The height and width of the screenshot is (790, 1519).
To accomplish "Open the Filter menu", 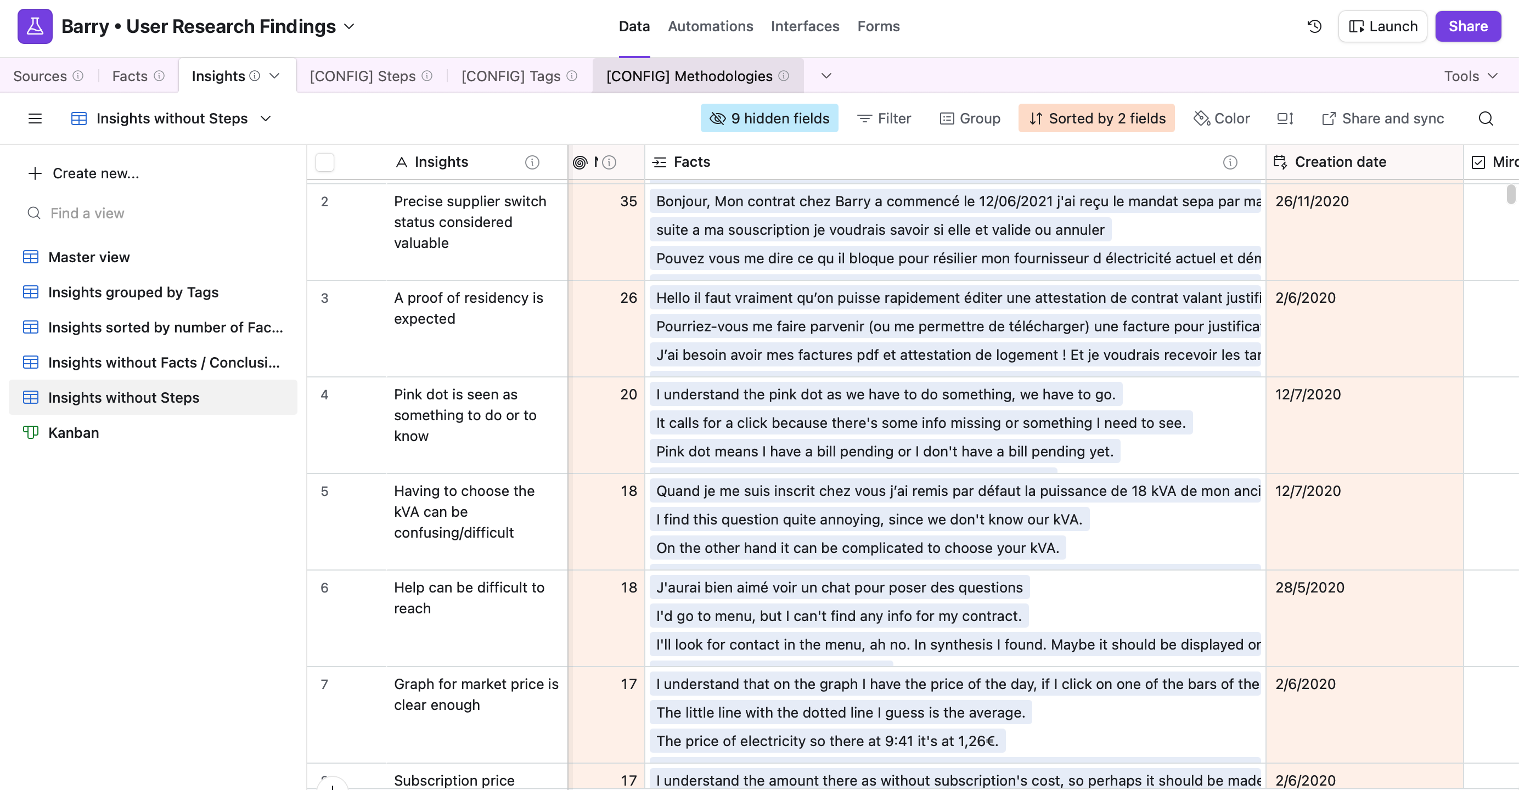I will pos(884,119).
